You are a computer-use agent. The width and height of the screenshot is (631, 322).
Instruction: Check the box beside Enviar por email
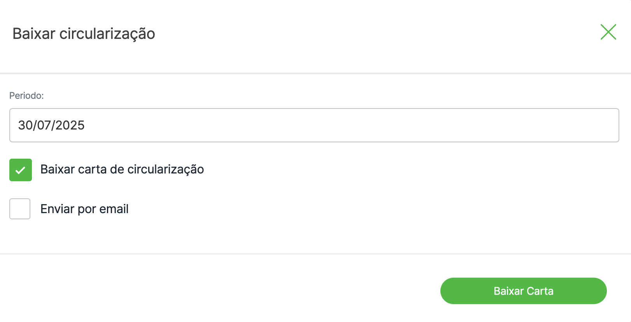(x=20, y=209)
